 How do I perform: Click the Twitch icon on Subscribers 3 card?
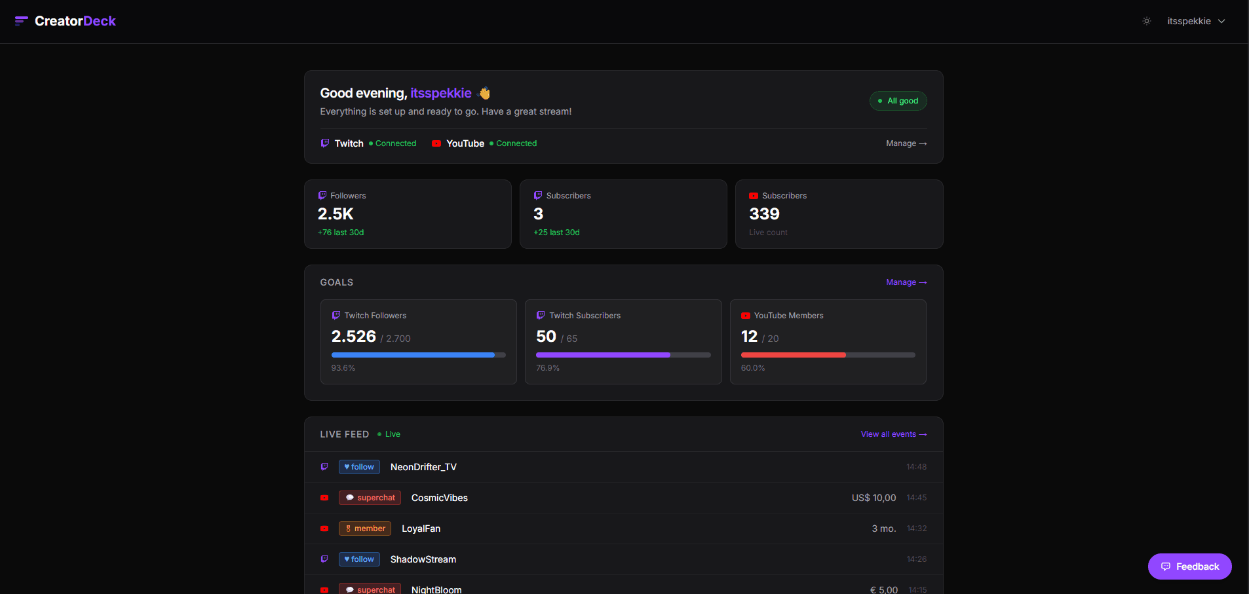[x=538, y=195]
